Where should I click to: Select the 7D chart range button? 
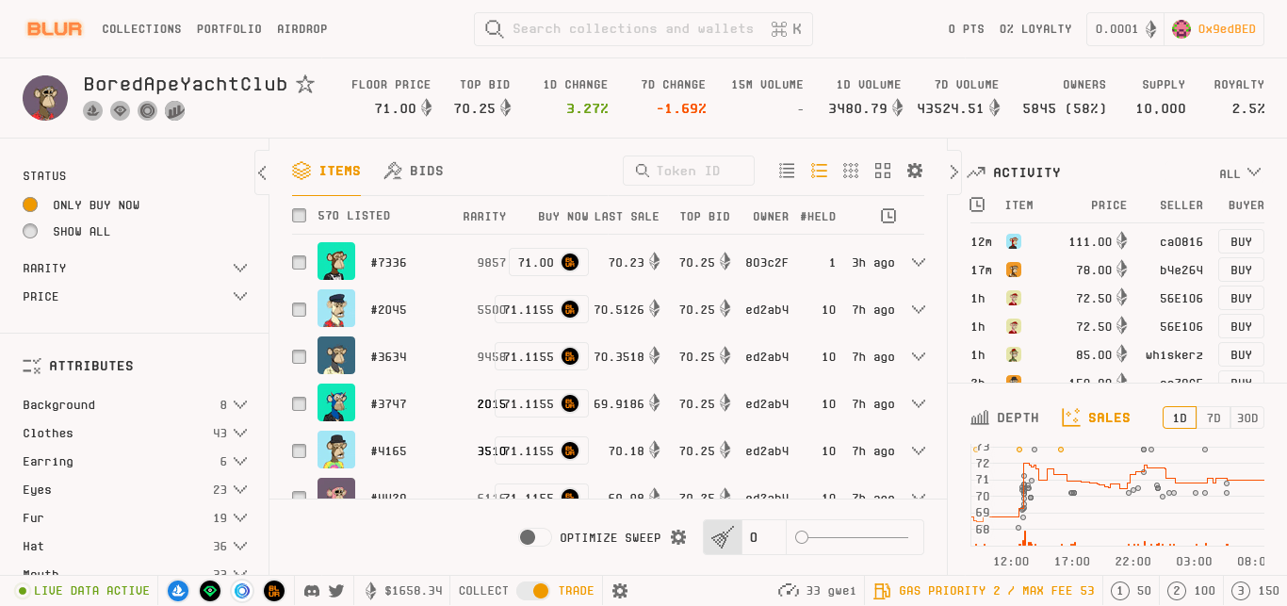pos(1214,418)
